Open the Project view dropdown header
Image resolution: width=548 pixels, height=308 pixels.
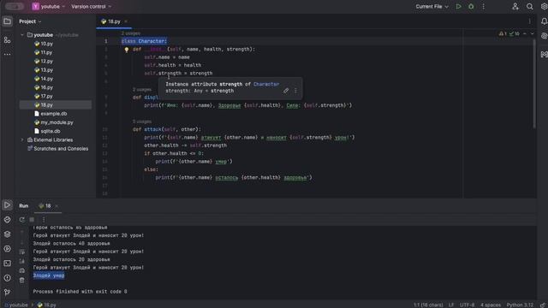point(30,21)
